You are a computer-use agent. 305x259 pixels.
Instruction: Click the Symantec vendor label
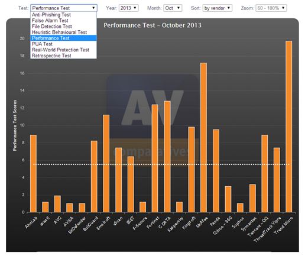(x=248, y=224)
